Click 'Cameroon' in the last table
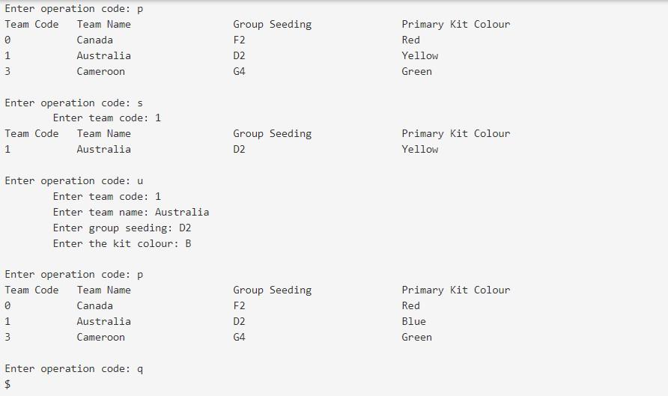This screenshot has height=396, width=668. [x=100, y=338]
